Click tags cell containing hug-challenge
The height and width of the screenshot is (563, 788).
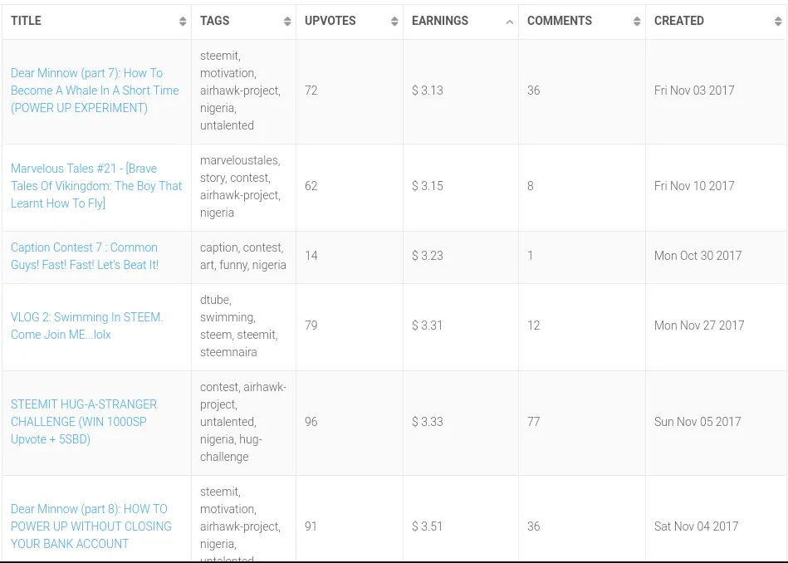point(243,422)
